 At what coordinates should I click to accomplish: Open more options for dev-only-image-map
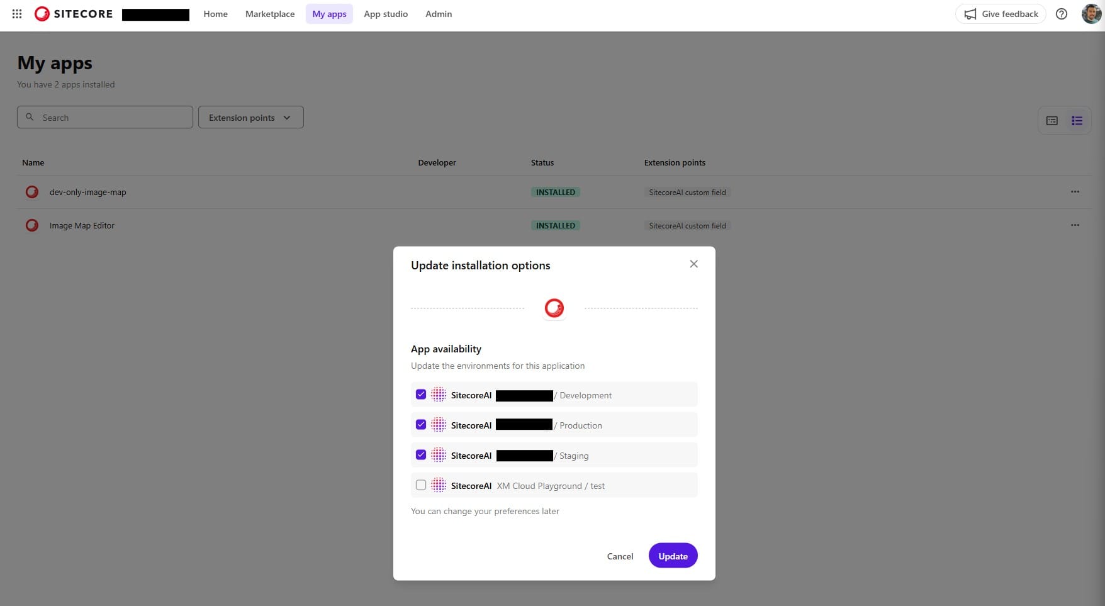coord(1075,192)
